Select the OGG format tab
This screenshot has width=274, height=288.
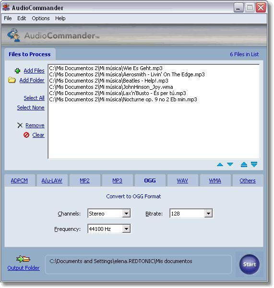150,180
